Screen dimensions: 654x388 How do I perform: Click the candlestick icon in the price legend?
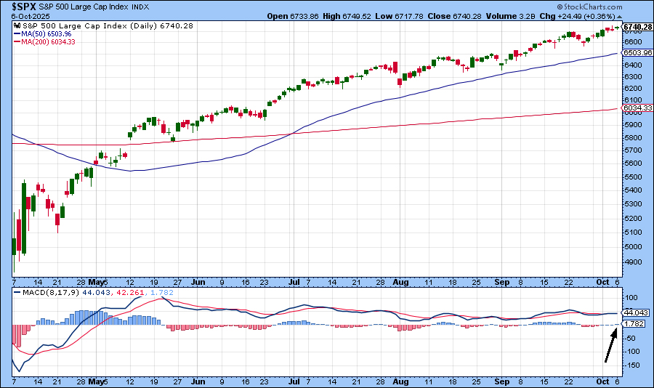coord(16,25)
